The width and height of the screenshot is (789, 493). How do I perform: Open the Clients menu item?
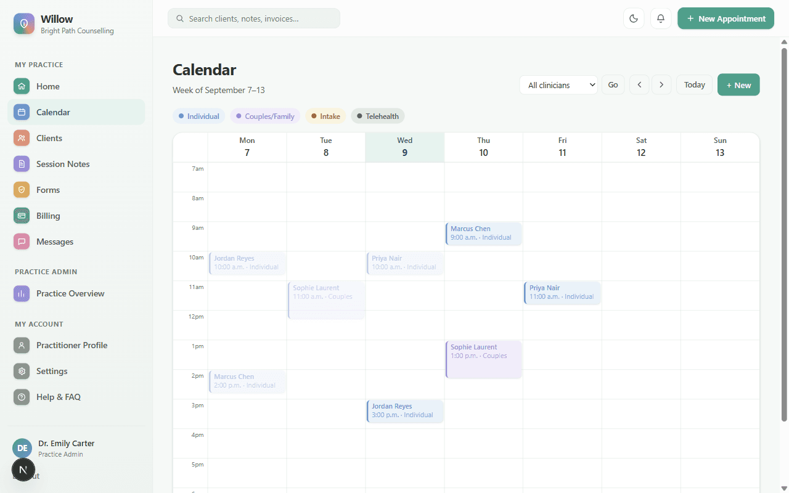point(76,138)
